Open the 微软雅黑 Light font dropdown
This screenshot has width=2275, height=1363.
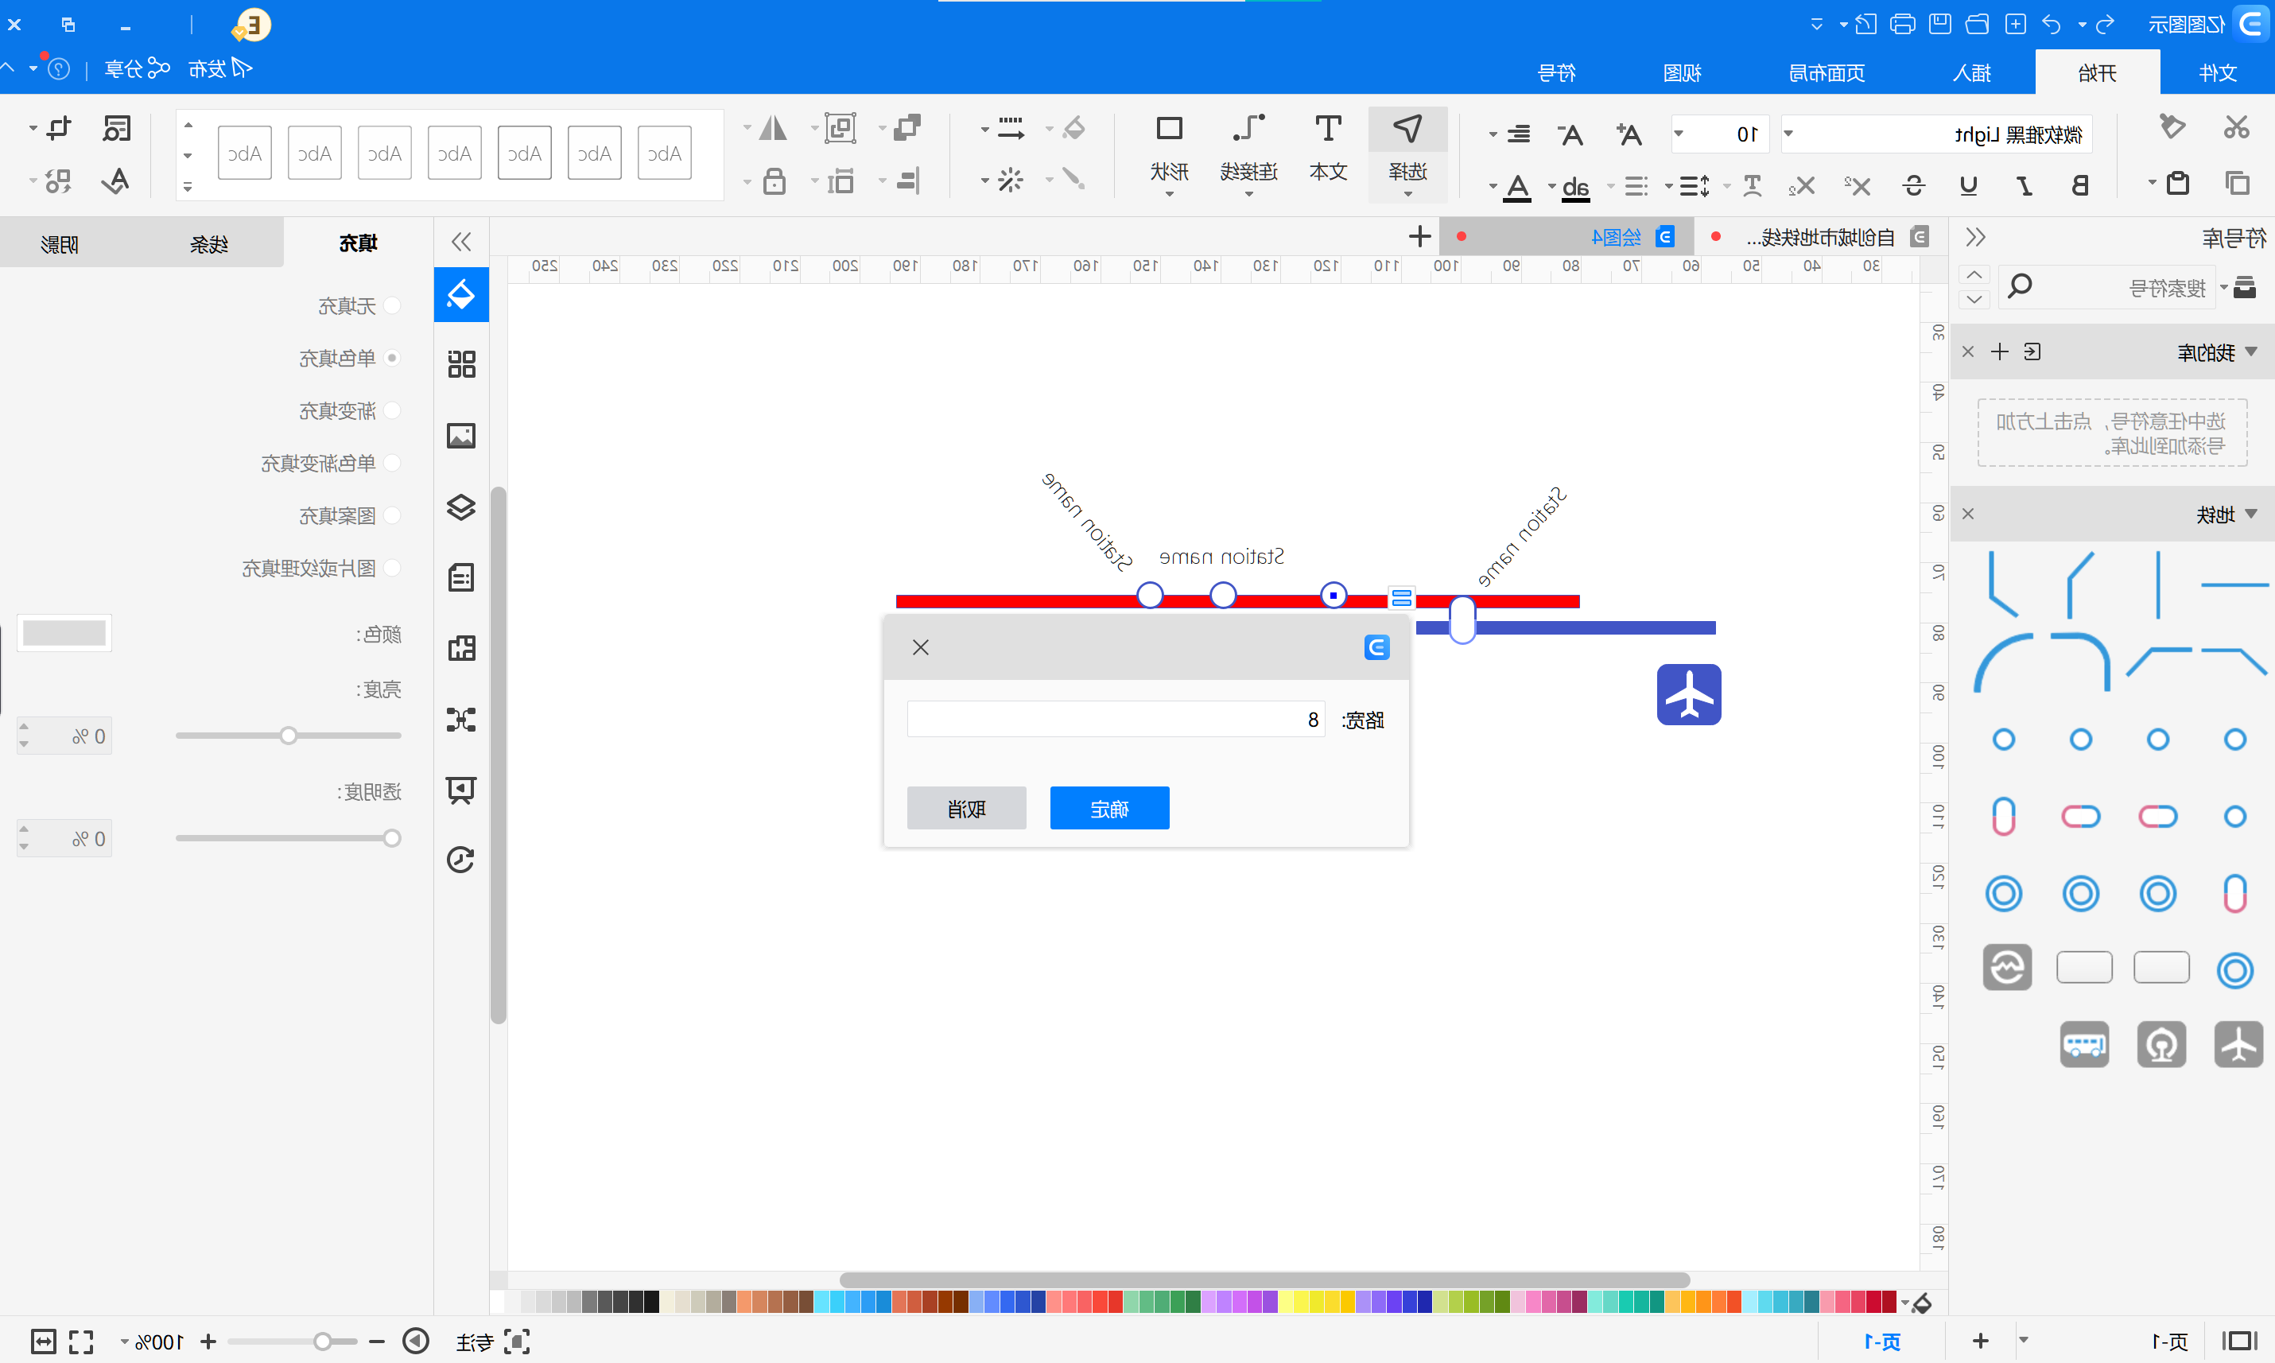tap(1788, 134)
